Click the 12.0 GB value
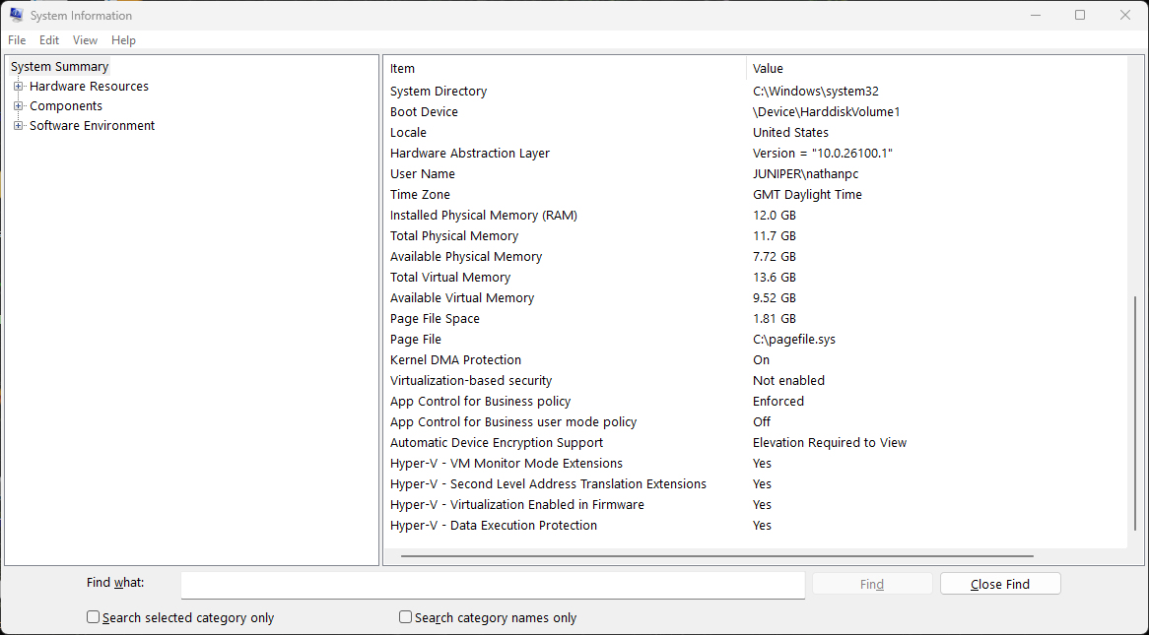 click(x=774, y=216)
